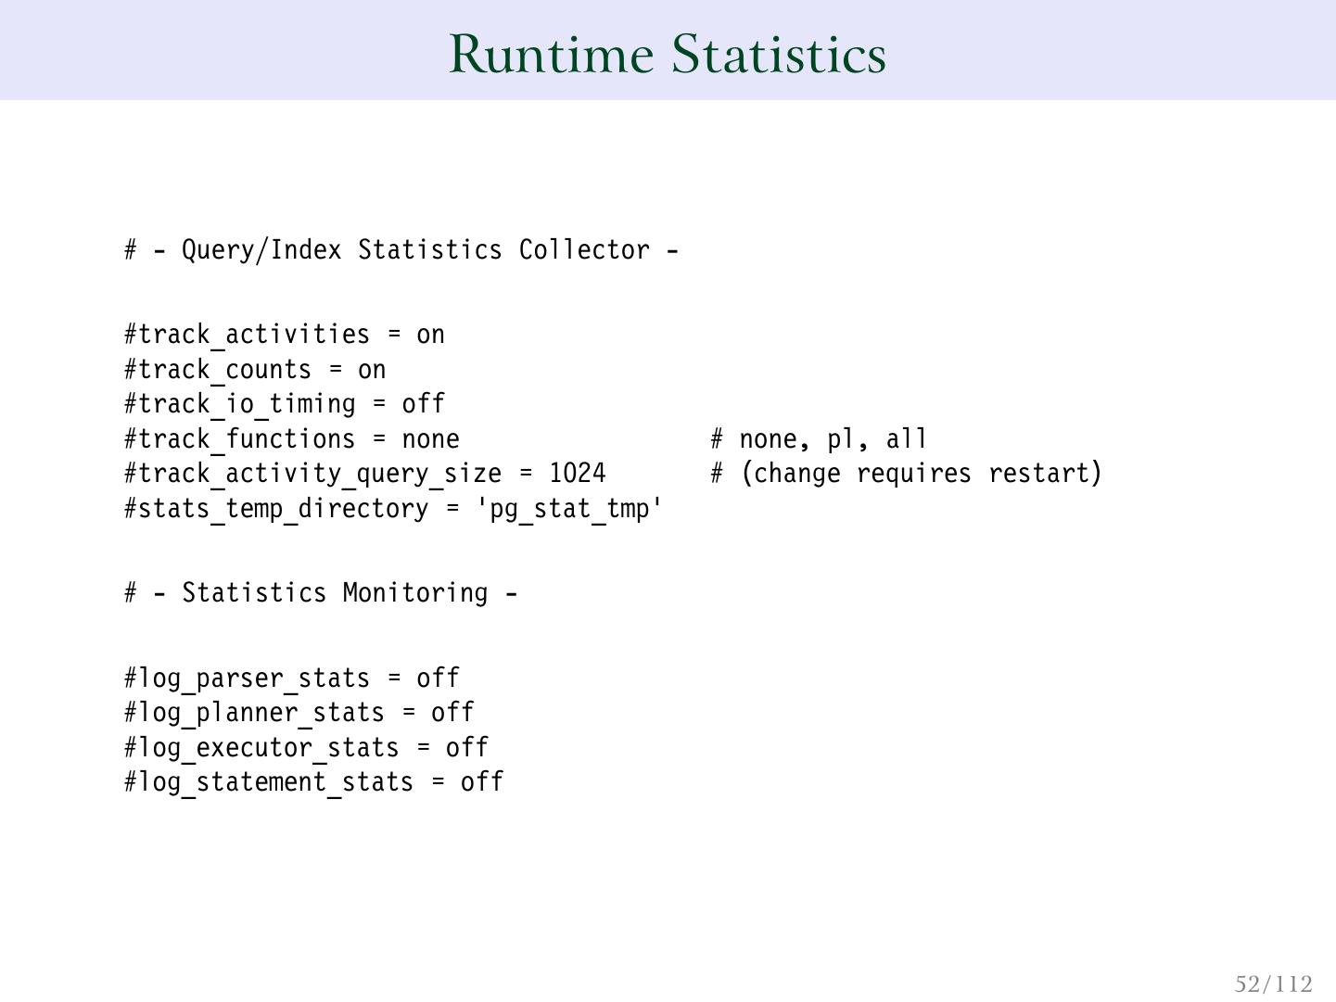This screenshot has width=1336, height=1002.
Task: Click the #log_executor_stats = off line
Action: pos(306,748)
